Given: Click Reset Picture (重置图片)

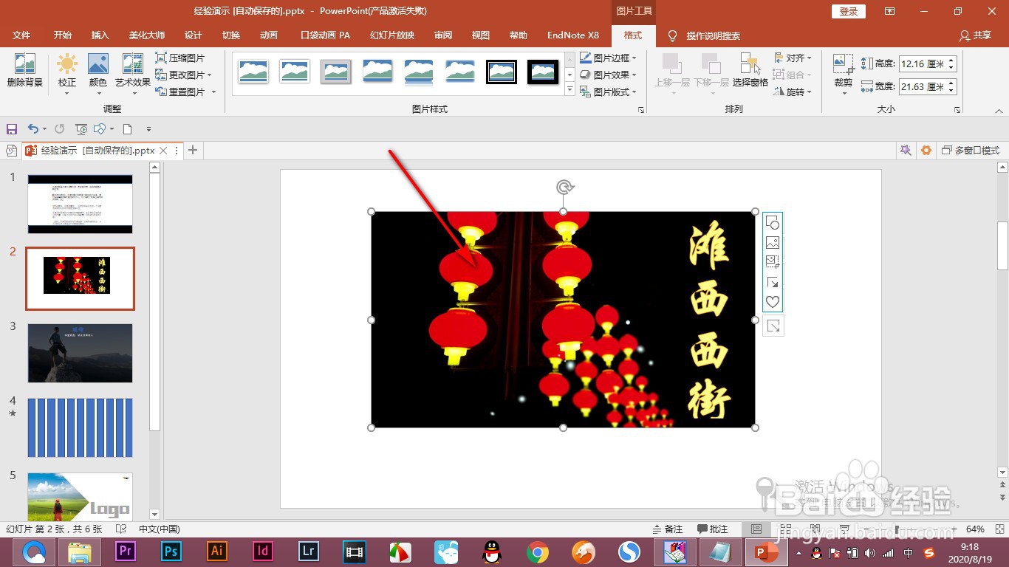Looking at the screenshot, I should pyautogui.click(x=186, y=92).
